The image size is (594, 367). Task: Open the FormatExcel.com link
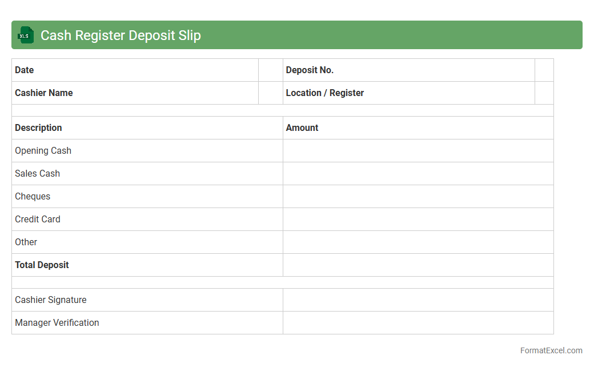point(551,350)
